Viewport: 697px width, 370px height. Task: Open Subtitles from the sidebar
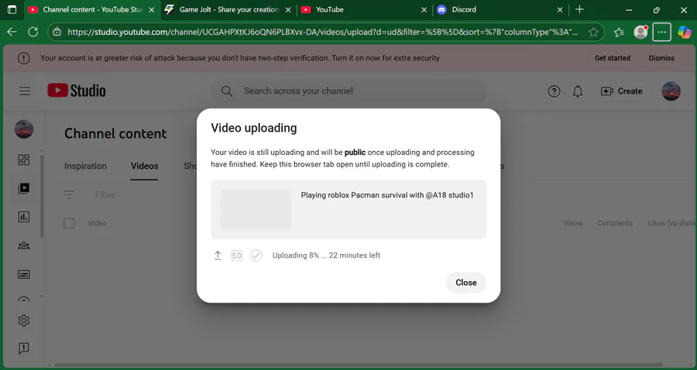click(x=23, y=275)
